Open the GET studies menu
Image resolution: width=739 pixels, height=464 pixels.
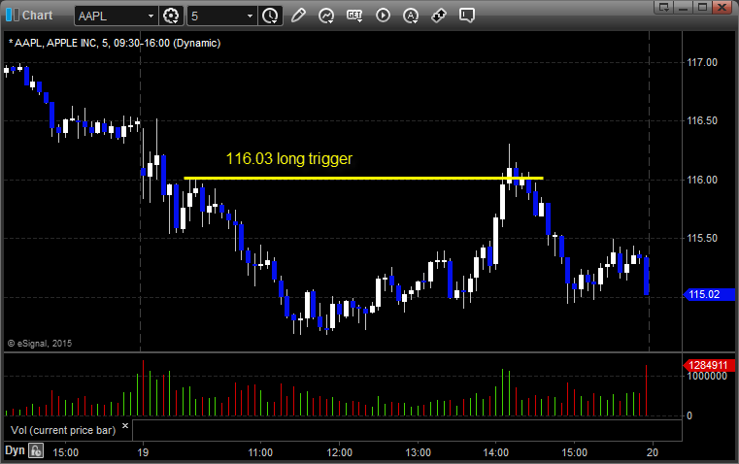354,16
